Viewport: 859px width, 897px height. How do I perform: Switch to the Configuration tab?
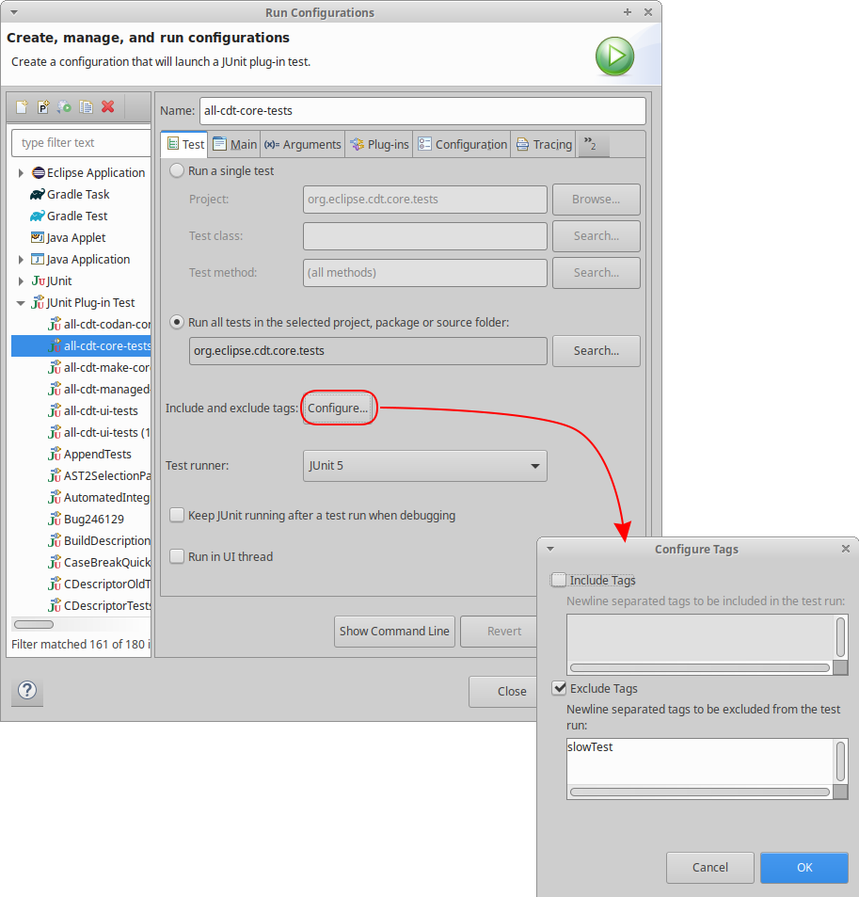coord(463,144)
